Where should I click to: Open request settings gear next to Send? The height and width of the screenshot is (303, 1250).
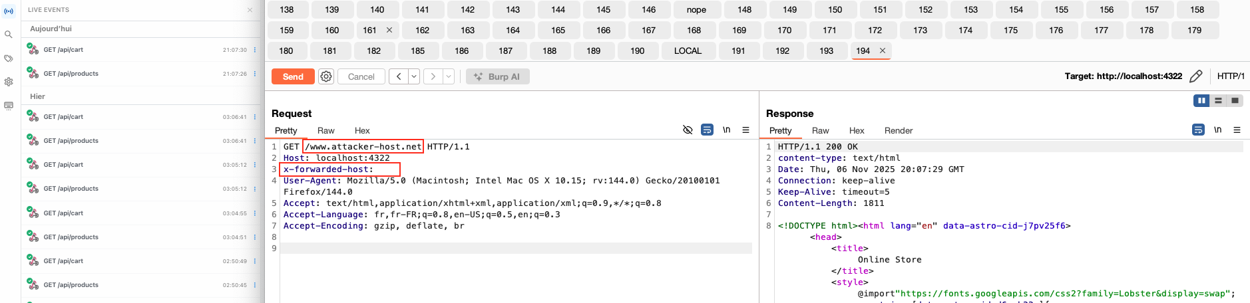pyautogui.click(x=326, y=76)
